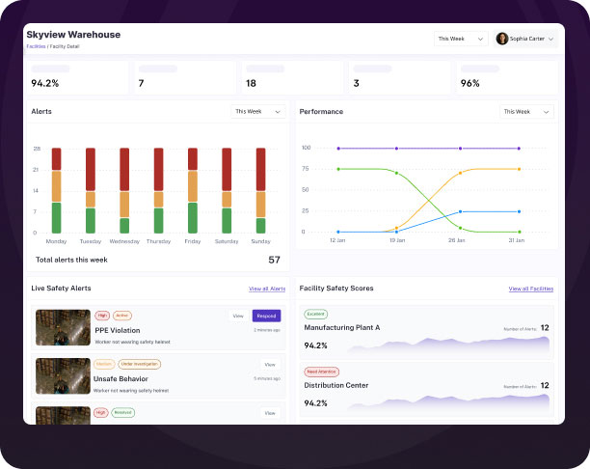590x469 pixels.
Task: Click the orange line point at 26 Jan
Action: (x=460, y=173)
